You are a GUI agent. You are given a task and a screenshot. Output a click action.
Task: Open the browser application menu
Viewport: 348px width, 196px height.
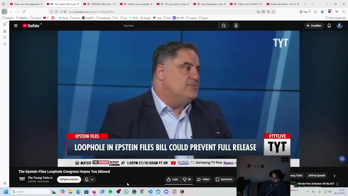tap(344, 12)
